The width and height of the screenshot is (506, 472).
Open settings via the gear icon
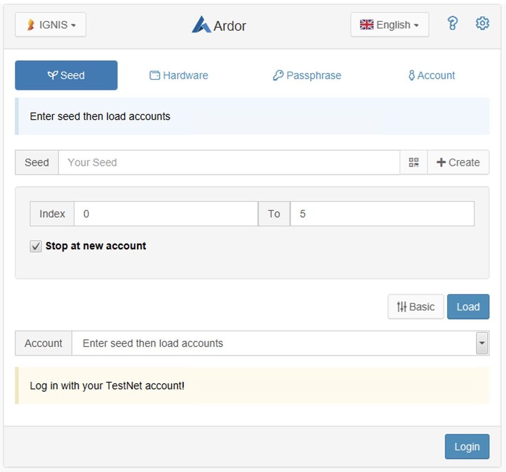482,23
